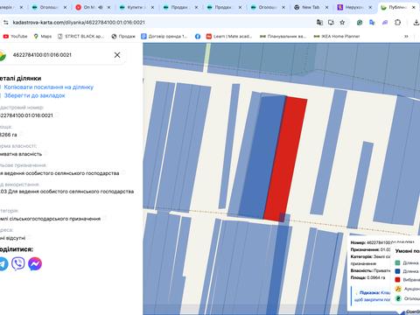This screenshot has width=420, height=315.
Task: Click the Поділитися heading
Action: [17, 249]
